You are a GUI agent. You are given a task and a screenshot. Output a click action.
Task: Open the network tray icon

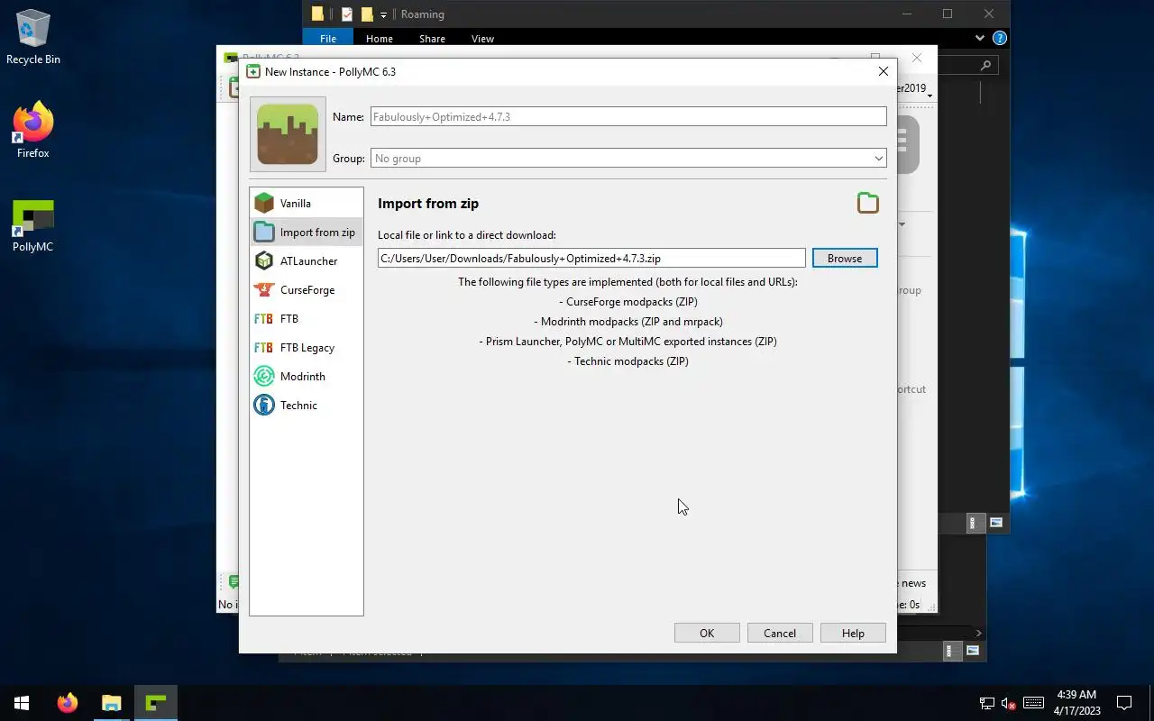tap(987, 703)
